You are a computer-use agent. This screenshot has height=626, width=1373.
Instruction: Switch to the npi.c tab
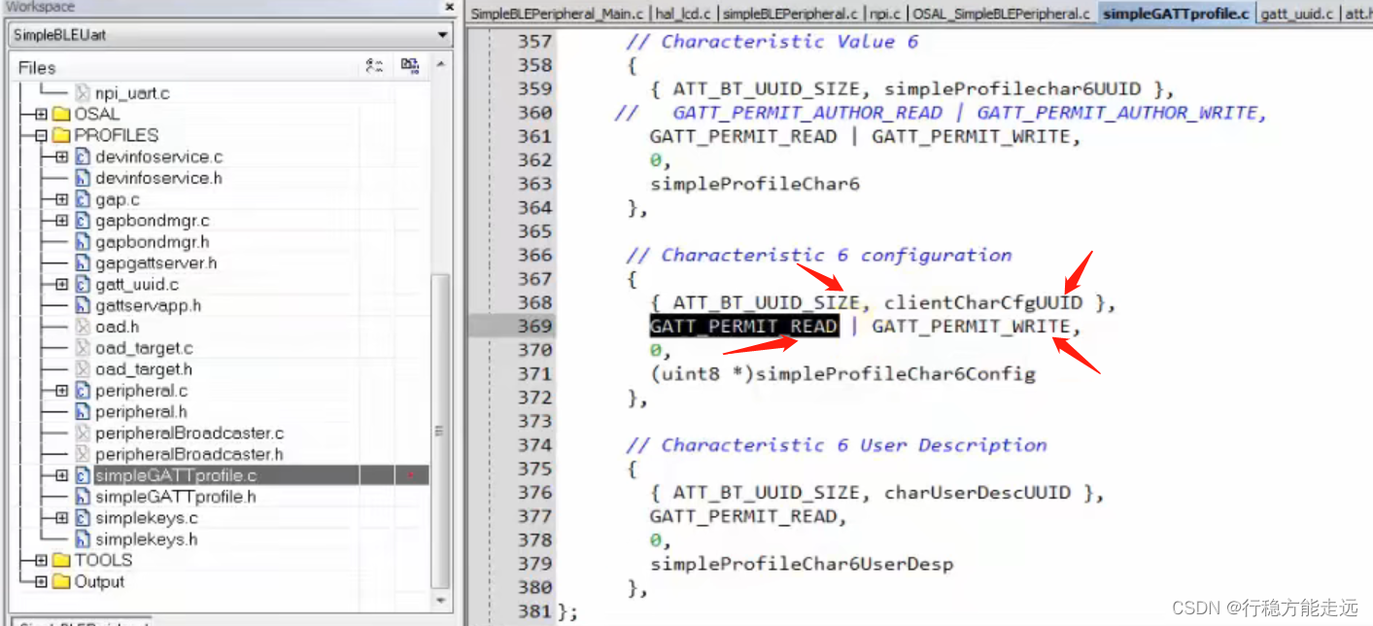(884, 14)
